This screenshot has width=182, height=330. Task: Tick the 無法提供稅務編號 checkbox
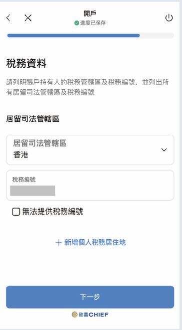[16, 212]
